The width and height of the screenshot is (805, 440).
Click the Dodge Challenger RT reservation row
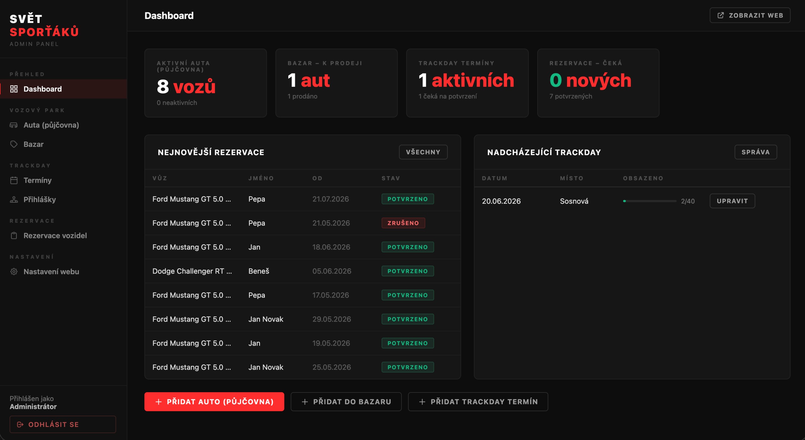point(303,271)
